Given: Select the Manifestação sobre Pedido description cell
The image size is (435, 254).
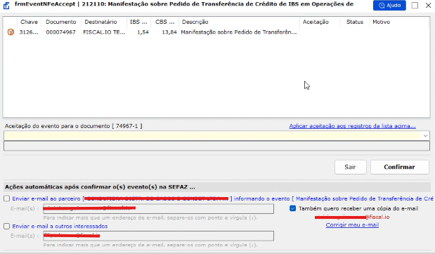Looking at the screenshot, I should [239, 32].
